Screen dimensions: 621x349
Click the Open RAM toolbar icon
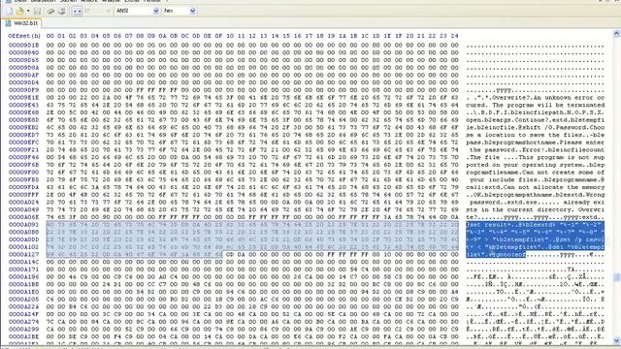[50, 11]
